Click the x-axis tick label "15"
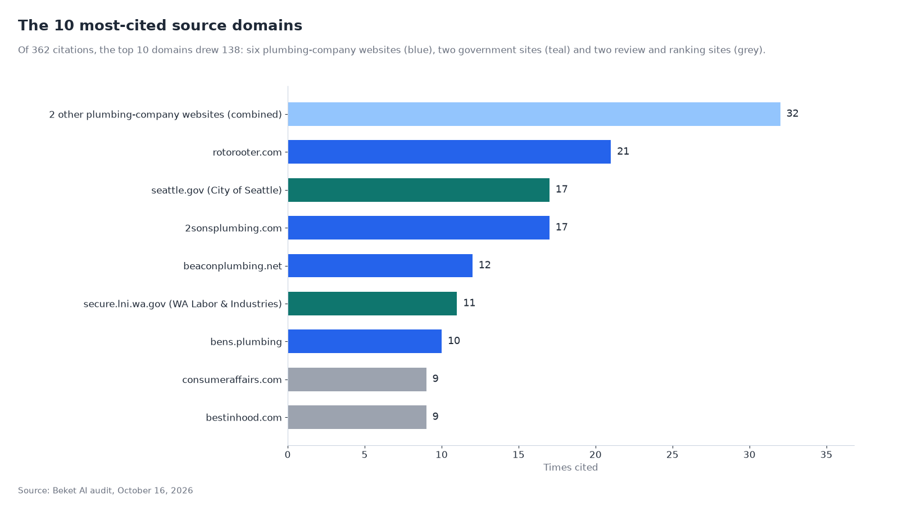The height and width of the screenshot is (506, 899). pyautogui.click(x=519, y=455)
